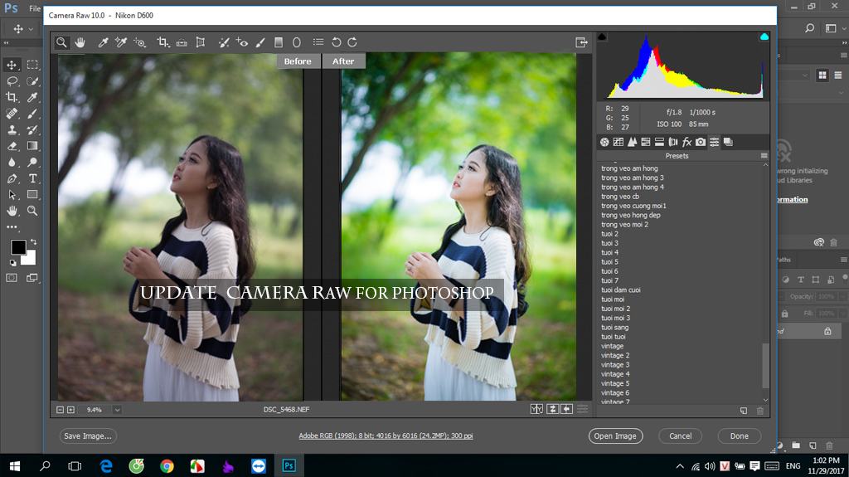The image size is (849, 477).
Task: Select the Graduated Filter tool
Action: pos(279,42)
